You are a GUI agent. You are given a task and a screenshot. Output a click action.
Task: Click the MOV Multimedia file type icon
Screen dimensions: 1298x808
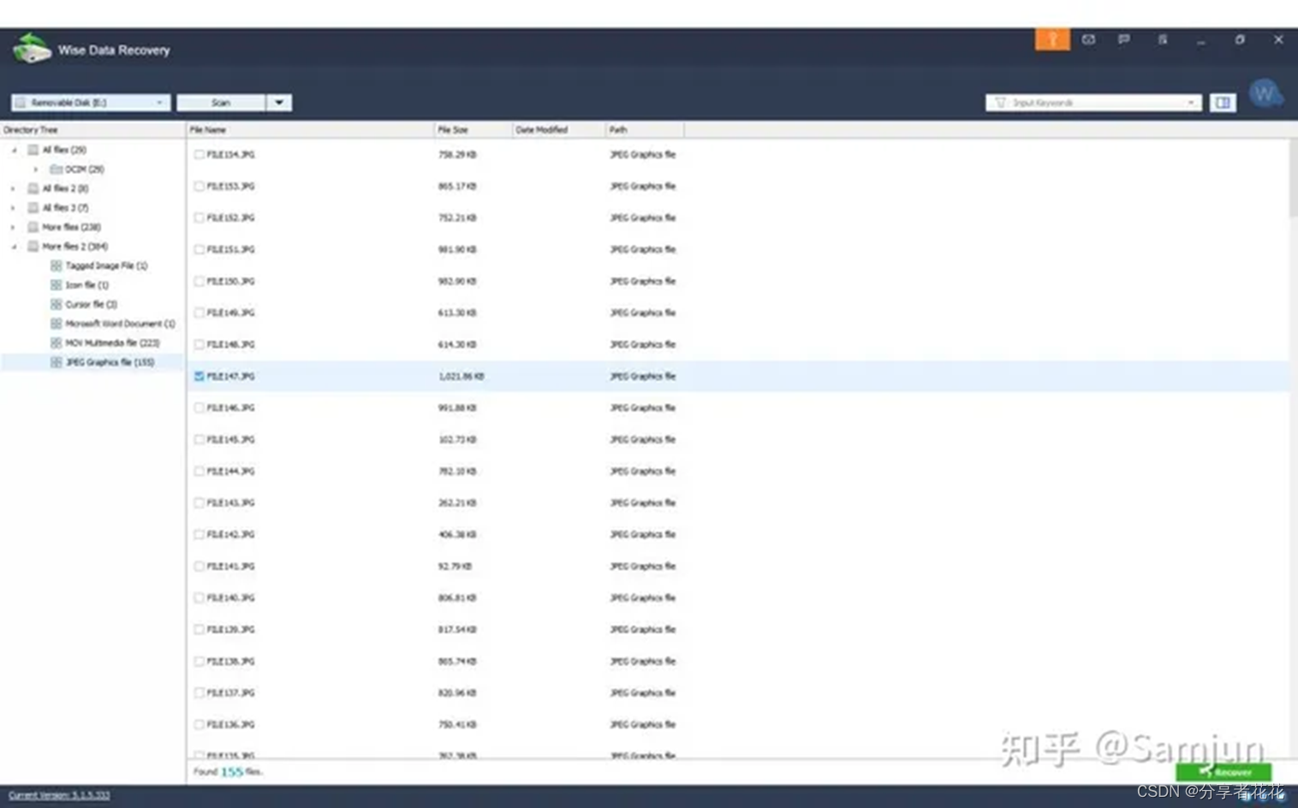click(x=57, y=342)
